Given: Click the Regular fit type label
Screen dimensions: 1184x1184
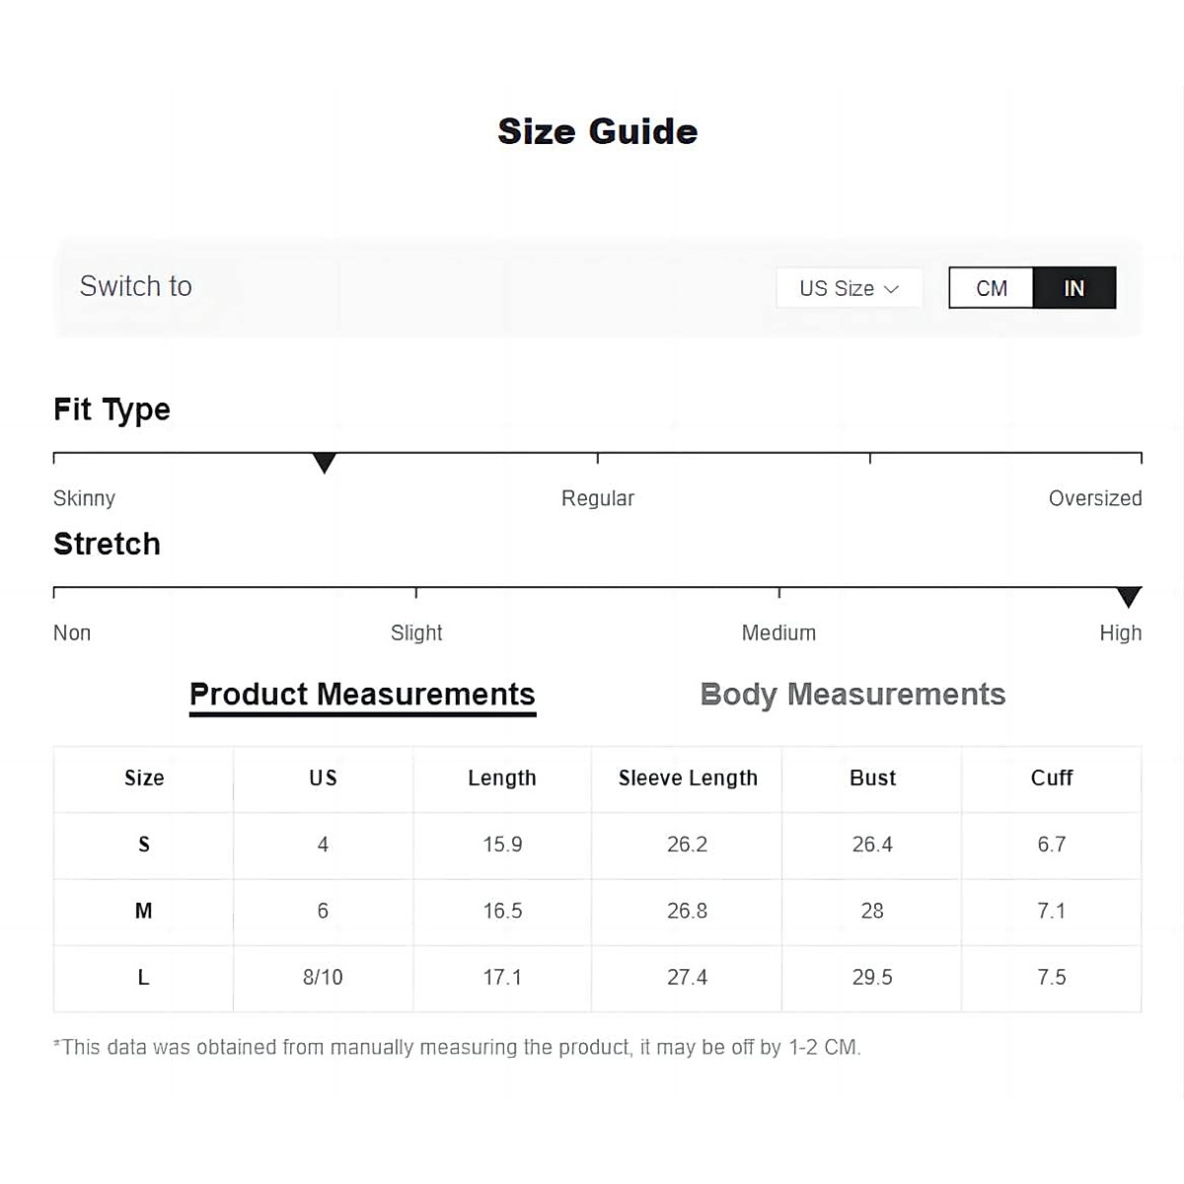Looking at the screenshot, I should point(598,498).
